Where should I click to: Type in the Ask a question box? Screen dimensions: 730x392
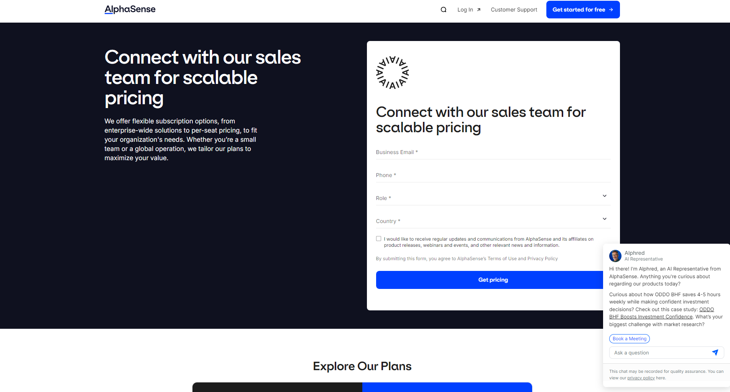coord(660,353)
